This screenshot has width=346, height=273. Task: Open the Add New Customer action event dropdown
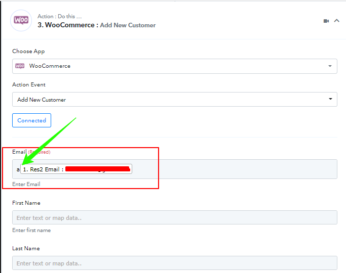pos(175,99)
